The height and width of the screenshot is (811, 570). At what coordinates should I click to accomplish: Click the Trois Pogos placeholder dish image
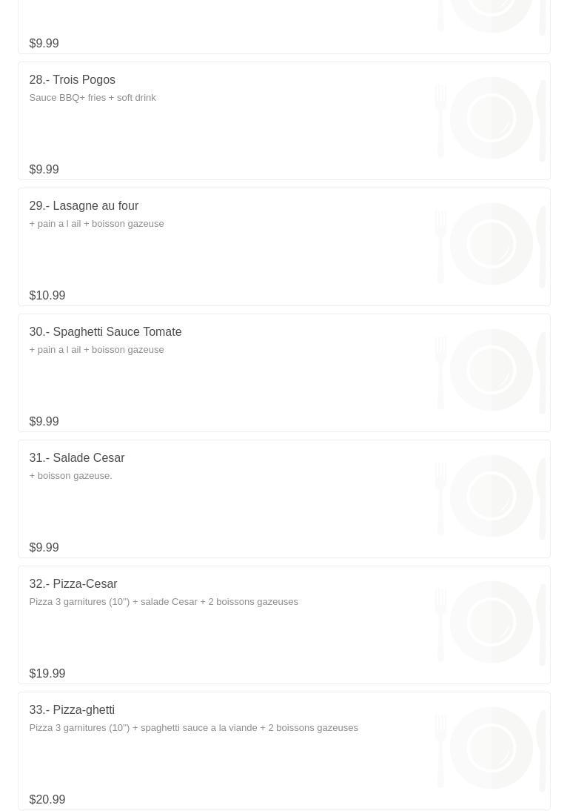coord(491,119)
